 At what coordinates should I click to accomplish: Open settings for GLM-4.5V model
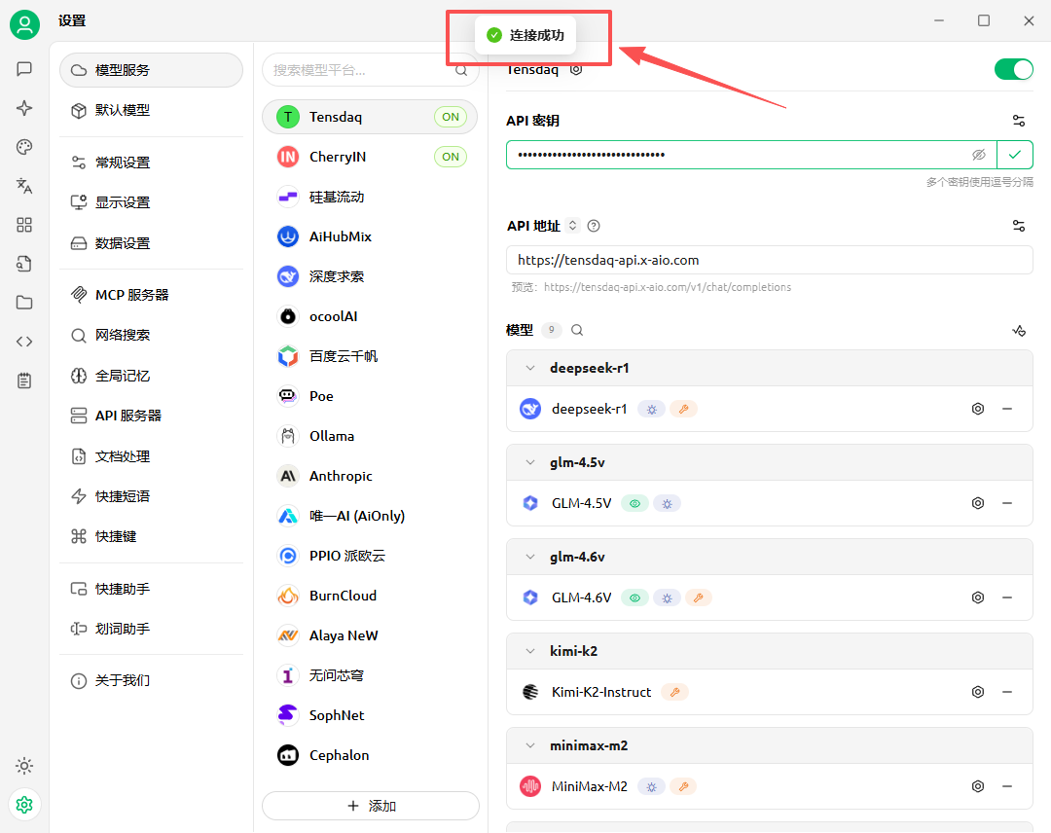tap(978, 503)
